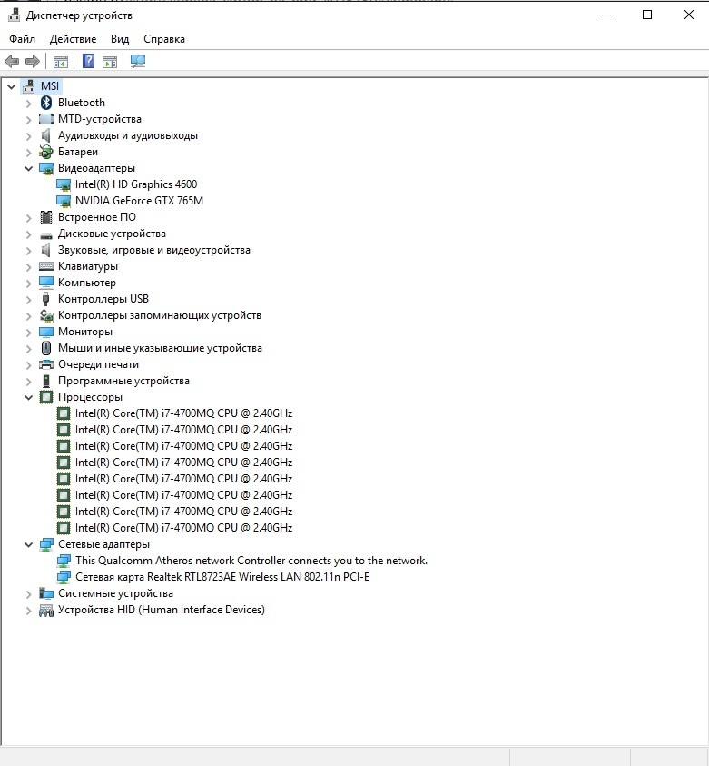Viewport: 709px width, 766px height.
Task: Select the MSI computer root node
Action: (x=49, y=86)
